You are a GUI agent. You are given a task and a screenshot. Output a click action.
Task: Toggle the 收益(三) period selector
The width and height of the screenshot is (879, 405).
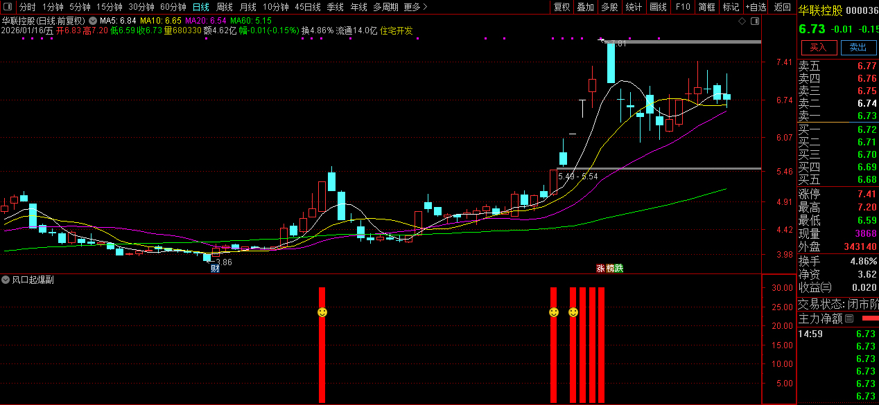pyautogui.click(x=814, y=287)
